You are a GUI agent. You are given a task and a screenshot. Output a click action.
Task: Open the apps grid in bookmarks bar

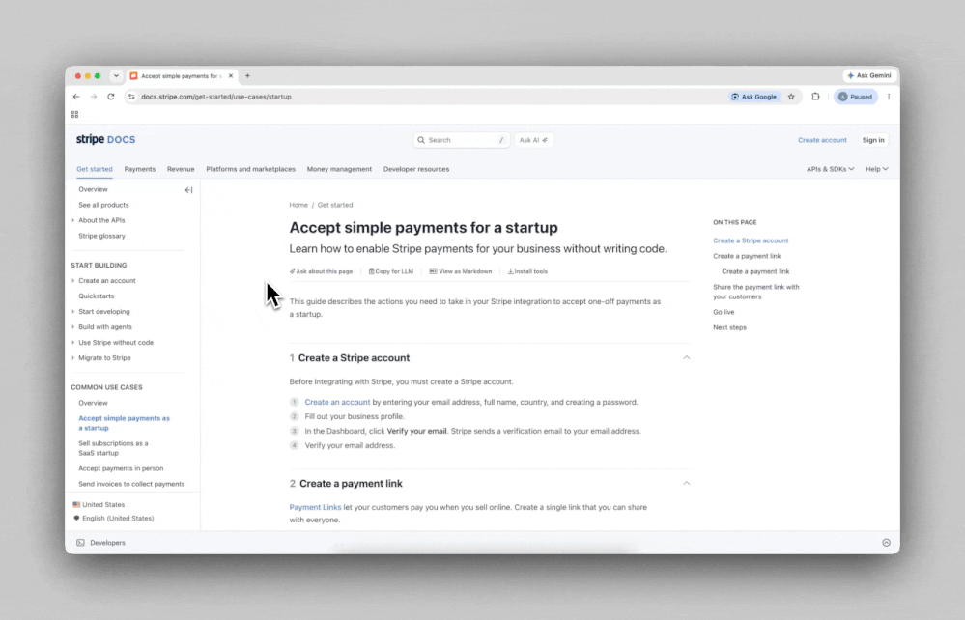pyautogui.click(x=75, y=114)
